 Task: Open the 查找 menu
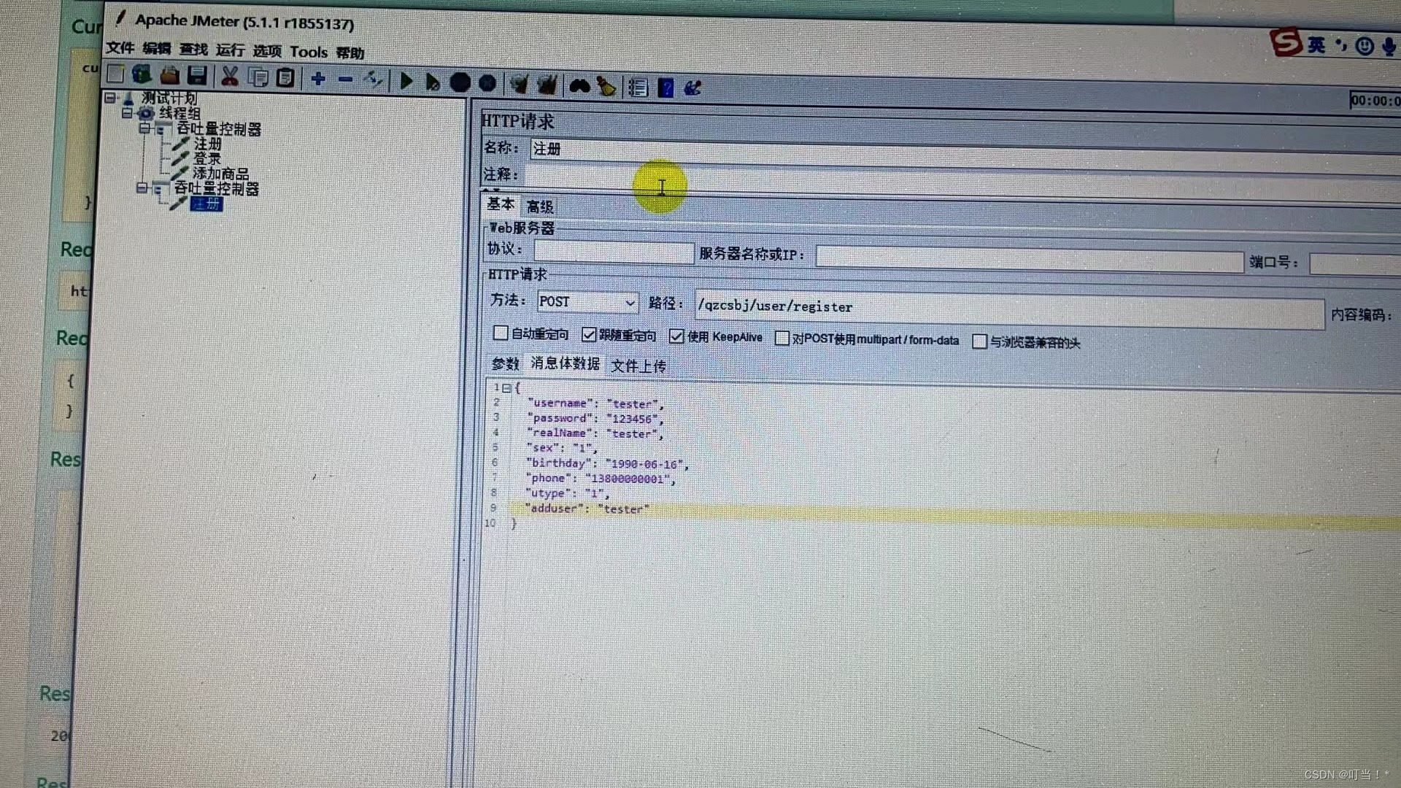(x=193, y=49)
